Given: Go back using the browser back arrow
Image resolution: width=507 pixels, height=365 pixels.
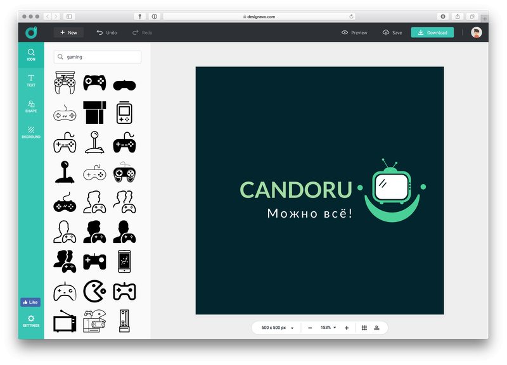Looking at the screenshot, I should [48, 16].
